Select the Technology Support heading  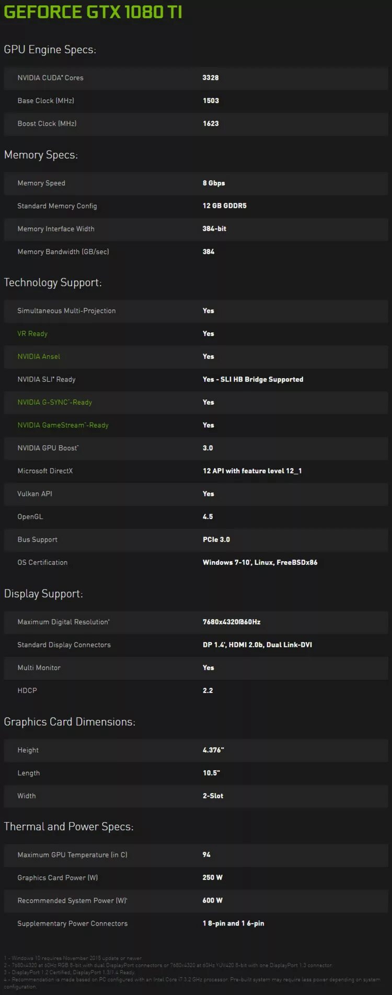(x=53, y=283)
